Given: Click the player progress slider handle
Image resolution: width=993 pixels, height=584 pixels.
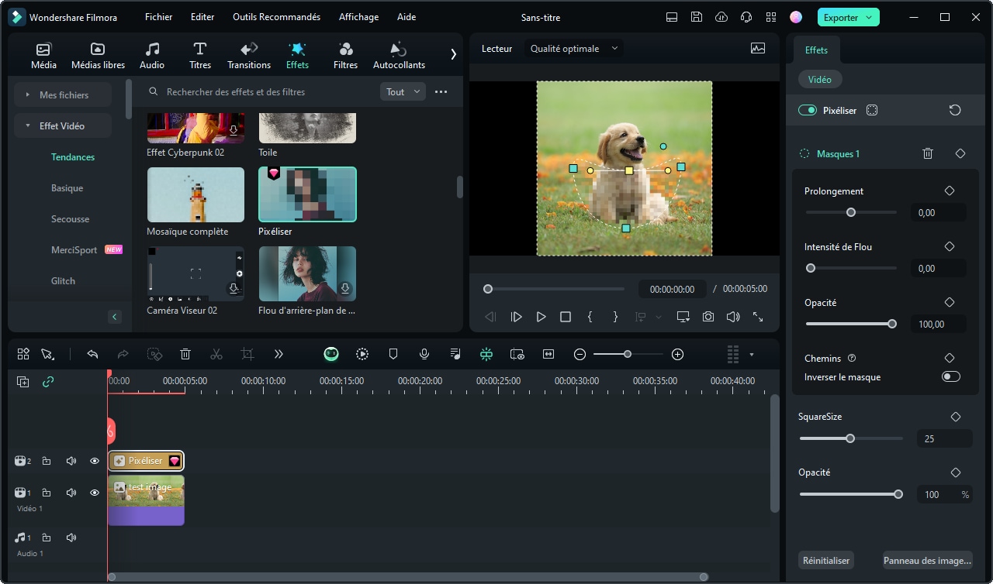Looking at the screenshot, I should click(x=488, y=289).
